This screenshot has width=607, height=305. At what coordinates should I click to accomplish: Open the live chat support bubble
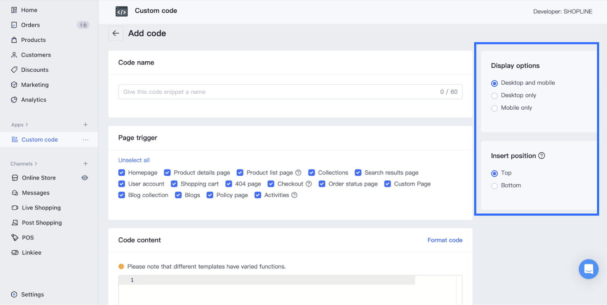click(588, 269)
